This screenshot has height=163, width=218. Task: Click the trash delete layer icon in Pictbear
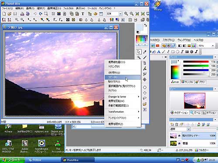(177, 124)
